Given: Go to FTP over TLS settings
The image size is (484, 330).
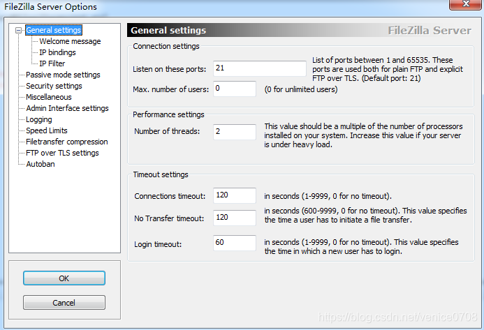Looking at the screenshot, I should click(x=62, y=153).
